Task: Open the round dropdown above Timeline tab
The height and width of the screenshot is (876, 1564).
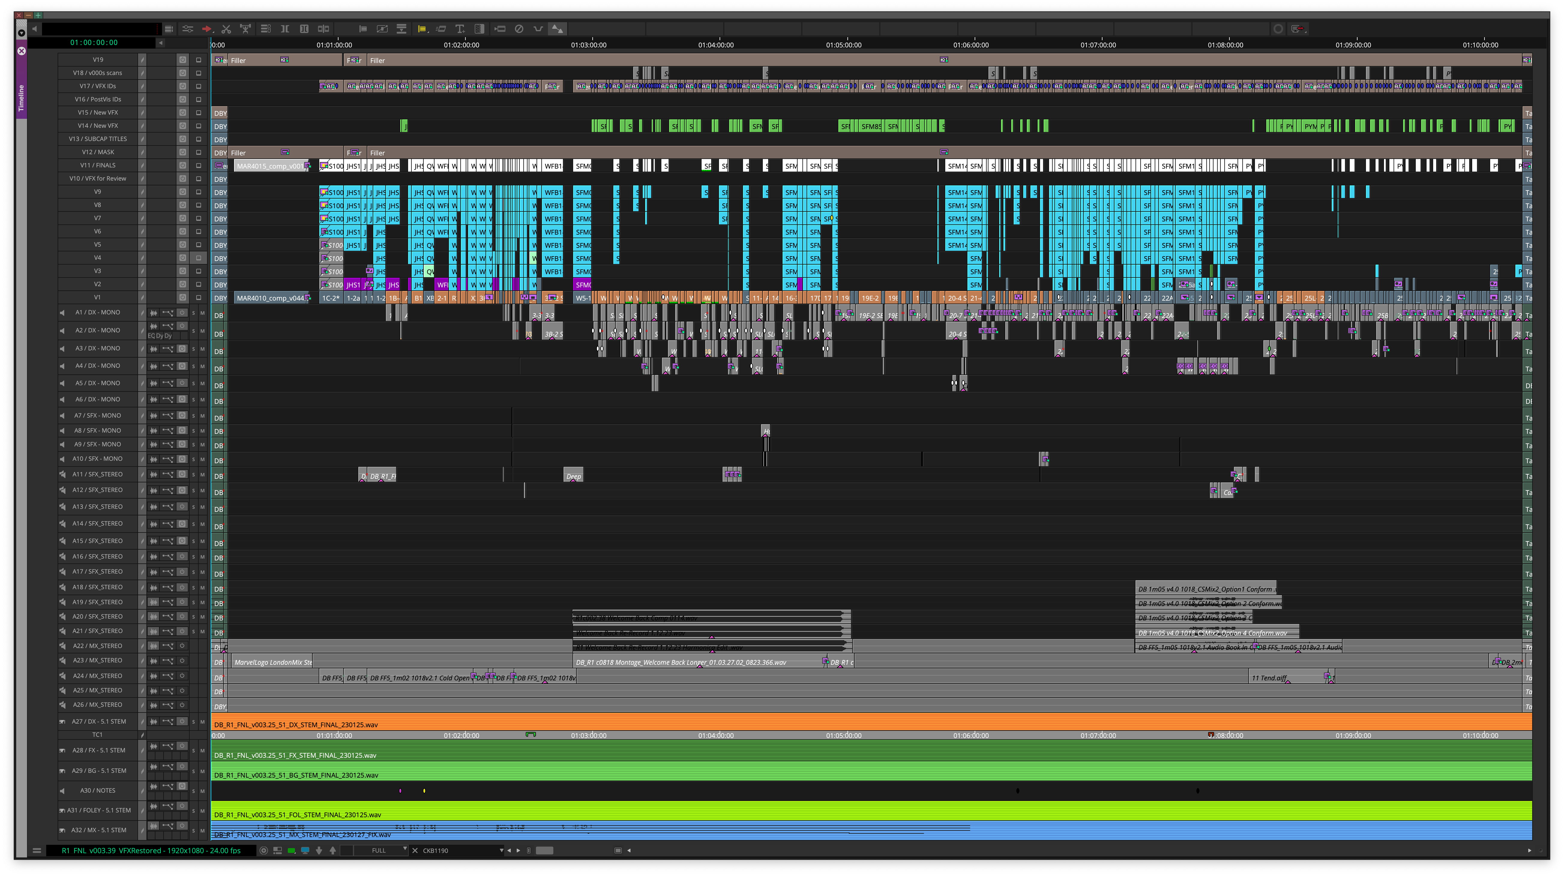Action: click(21, 33)
